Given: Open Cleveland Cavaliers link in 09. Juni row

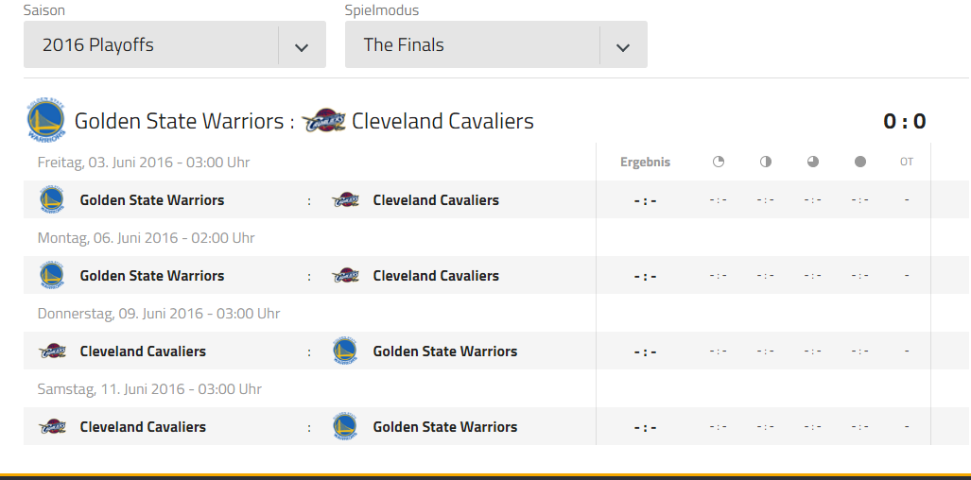Looking at the screenshot, I should pyautogui.click(x=143, y=351).
